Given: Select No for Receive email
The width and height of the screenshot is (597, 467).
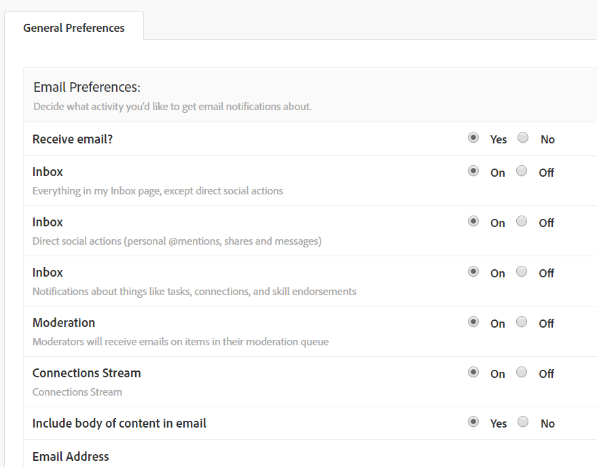Looking at the screenshot, I should [x=523, y=138].
